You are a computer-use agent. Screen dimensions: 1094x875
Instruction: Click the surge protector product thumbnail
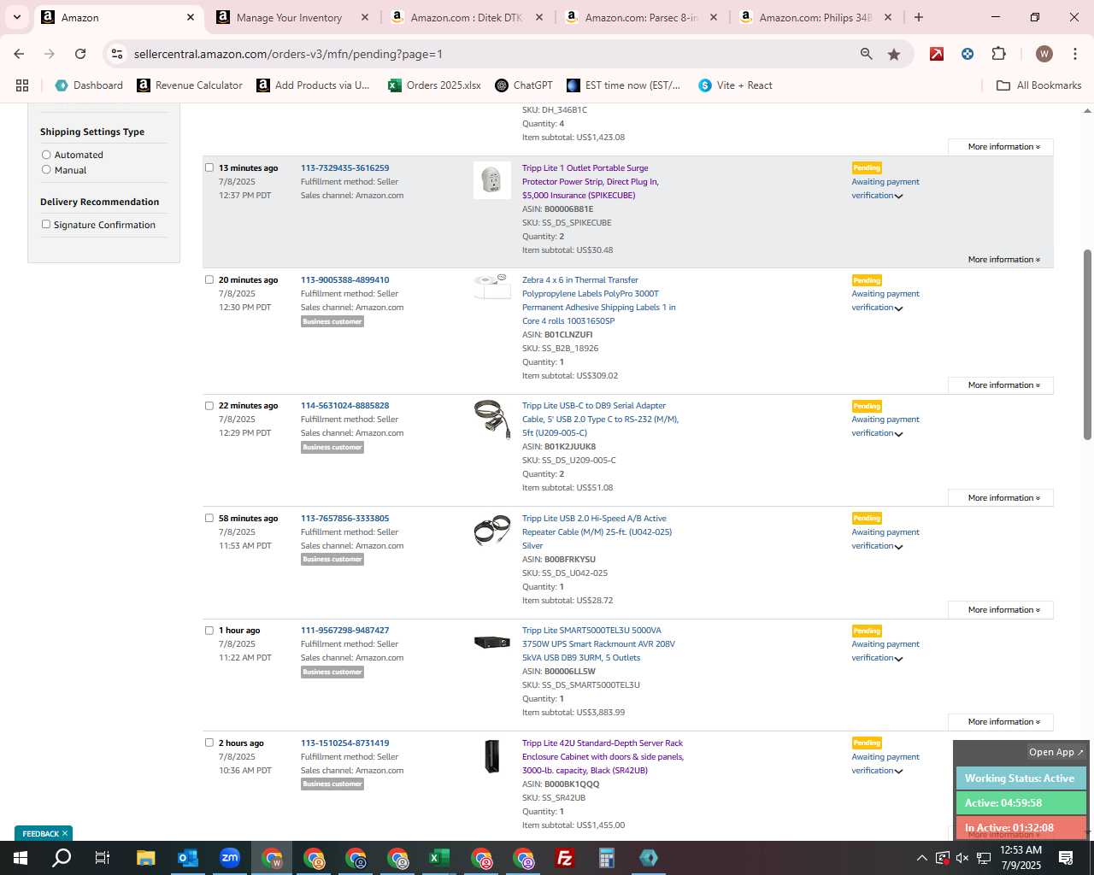(x=491, y=180)
